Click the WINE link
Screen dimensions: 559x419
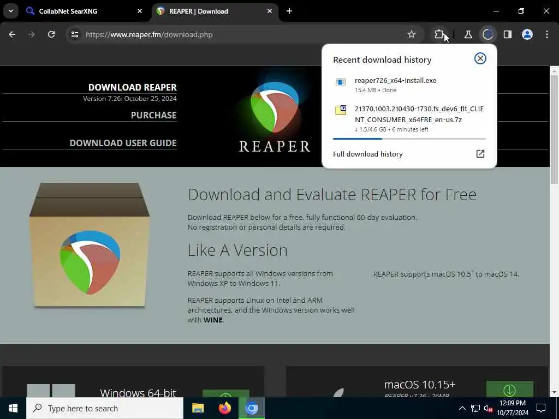tap(213, 320)
